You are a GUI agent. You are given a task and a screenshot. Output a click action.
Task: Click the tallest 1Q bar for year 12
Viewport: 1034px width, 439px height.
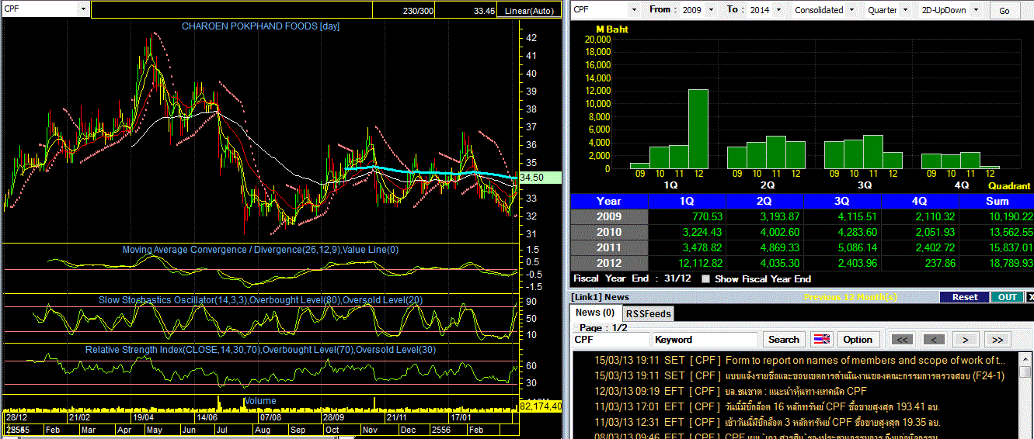coord(698,130)
